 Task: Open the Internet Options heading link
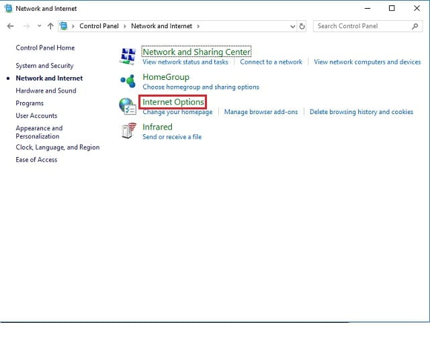(173, 102)
